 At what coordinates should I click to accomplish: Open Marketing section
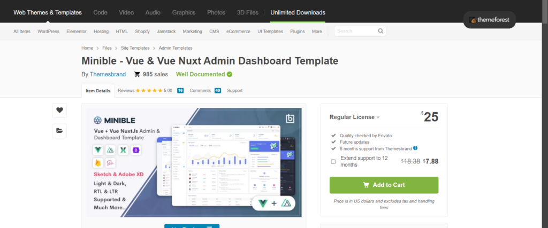[192, 32]
